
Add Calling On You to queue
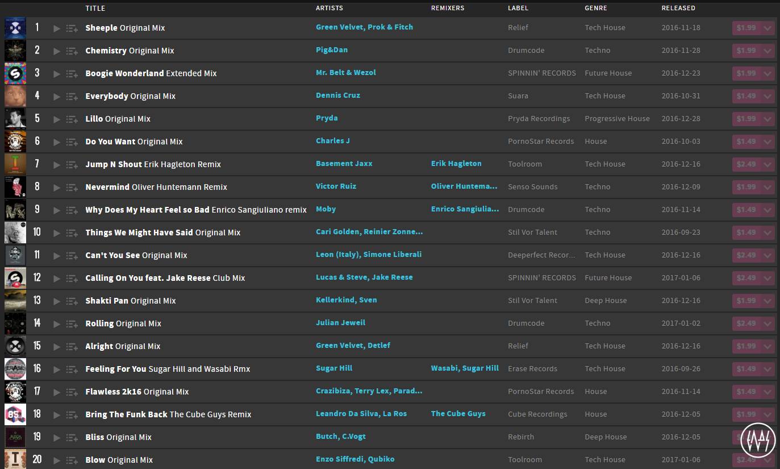point(72,278)
